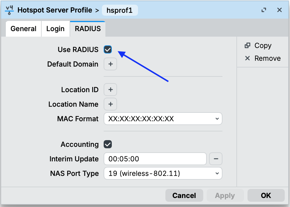Click the Remove label text

click(268, 58)
